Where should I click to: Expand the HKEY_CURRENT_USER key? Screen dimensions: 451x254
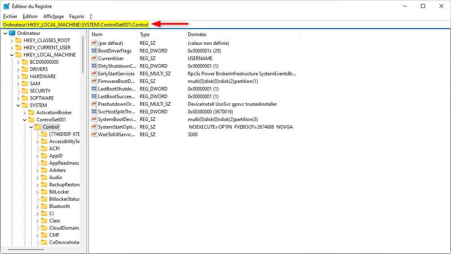(x=12, y=48)
